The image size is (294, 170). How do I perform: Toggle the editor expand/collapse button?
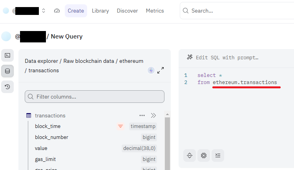coord(190,155)
